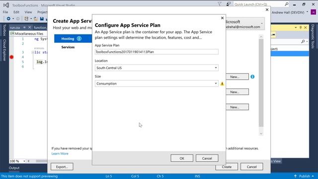Close the run.csx tab
The height and width of the screenshot is (179, 318).
tap(30, 27)
